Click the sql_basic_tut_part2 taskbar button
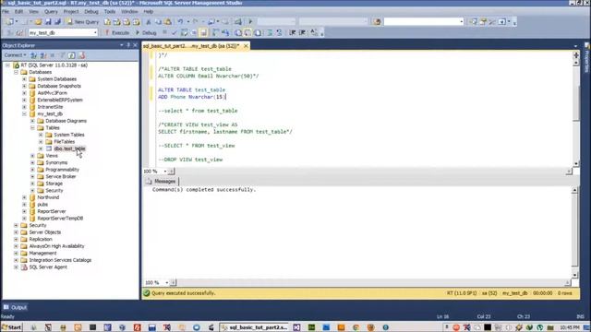 coord(255,327)
